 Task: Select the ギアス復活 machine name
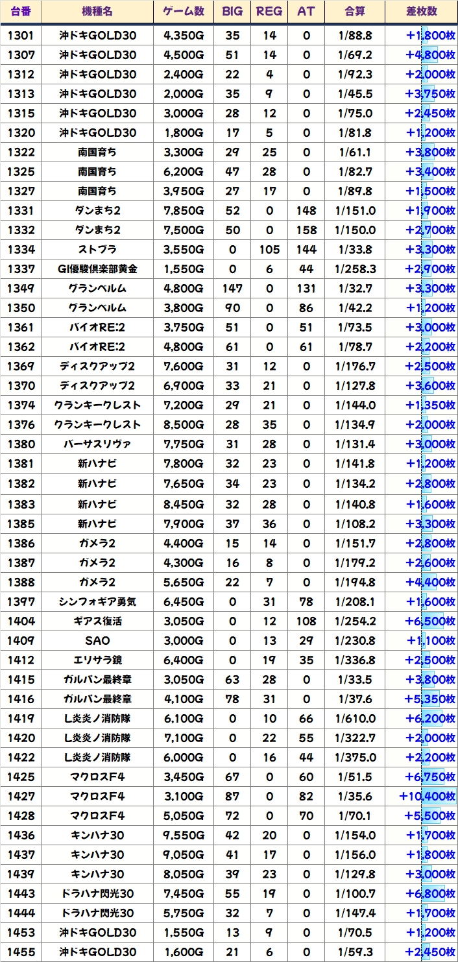[x=97, y=621]
